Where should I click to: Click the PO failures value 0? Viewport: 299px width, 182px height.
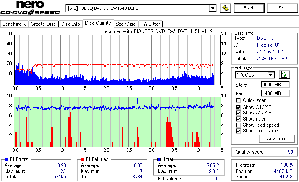click(217, 179)
